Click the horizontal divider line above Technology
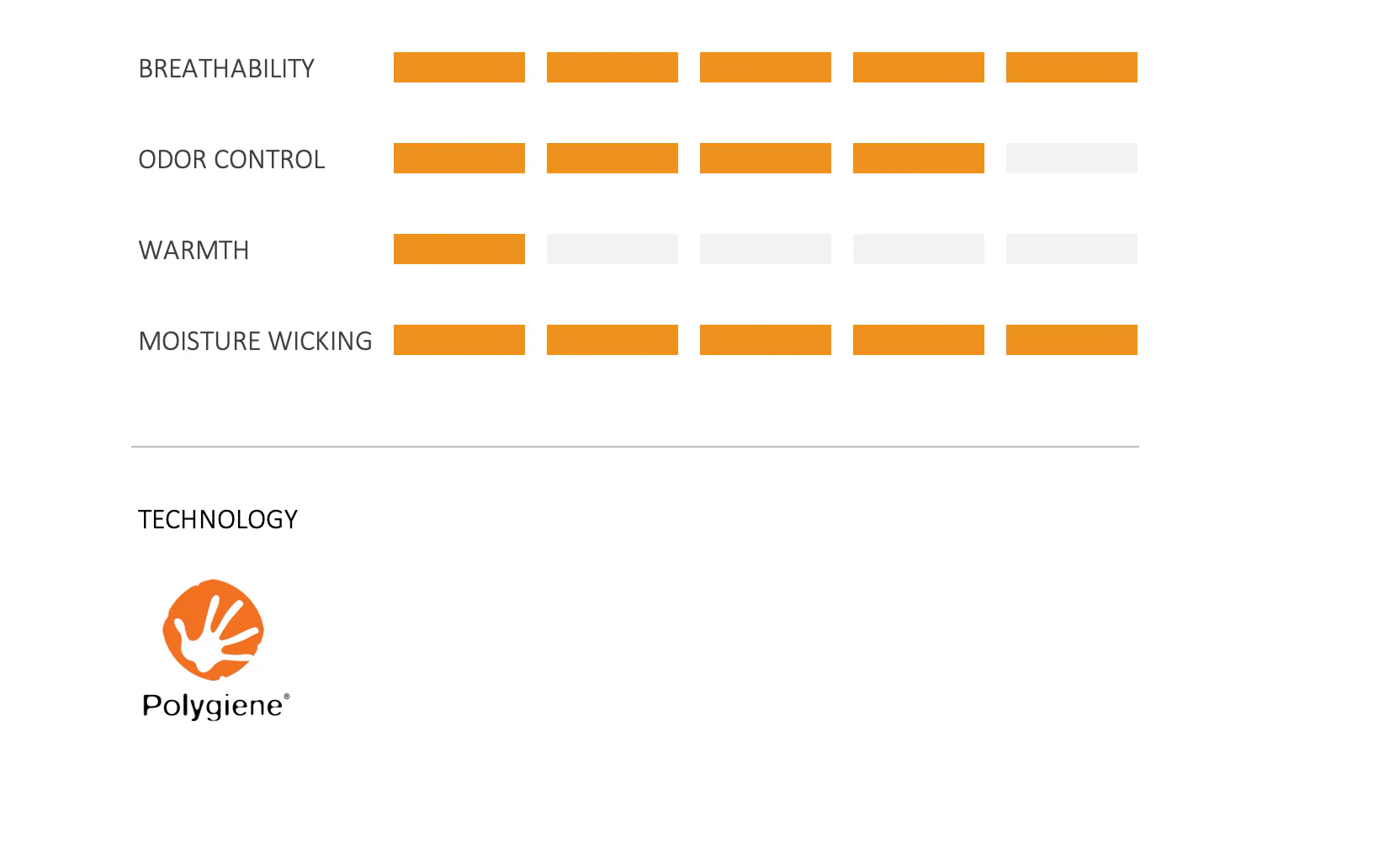1400x843 pixels. [x=635, y=447]
